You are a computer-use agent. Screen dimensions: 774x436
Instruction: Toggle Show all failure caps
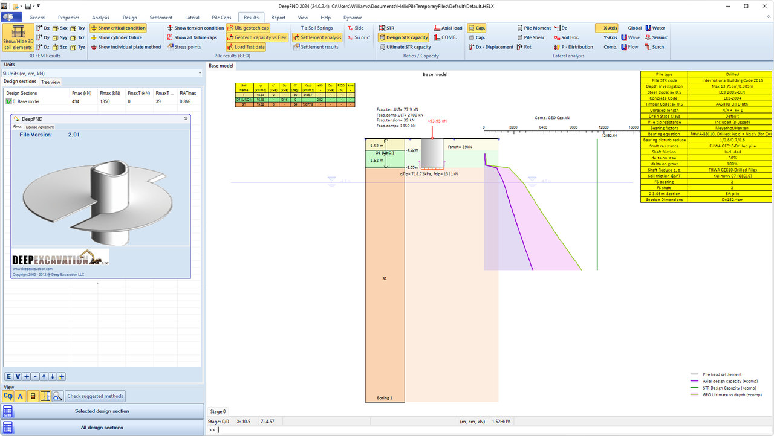coord(192,37)
